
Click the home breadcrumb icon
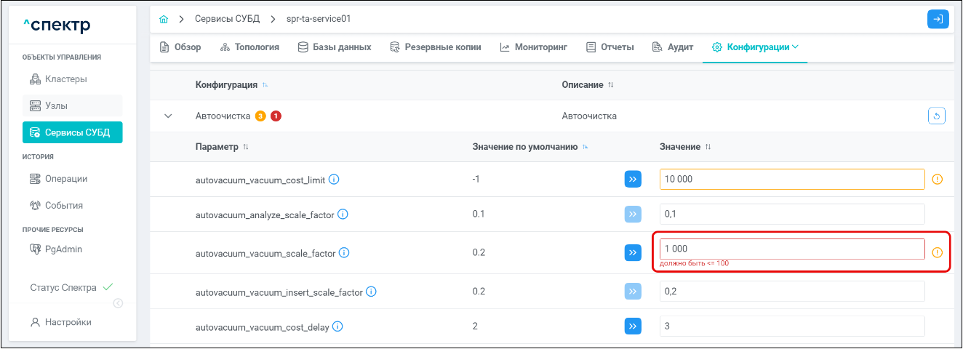pos(164,18)
